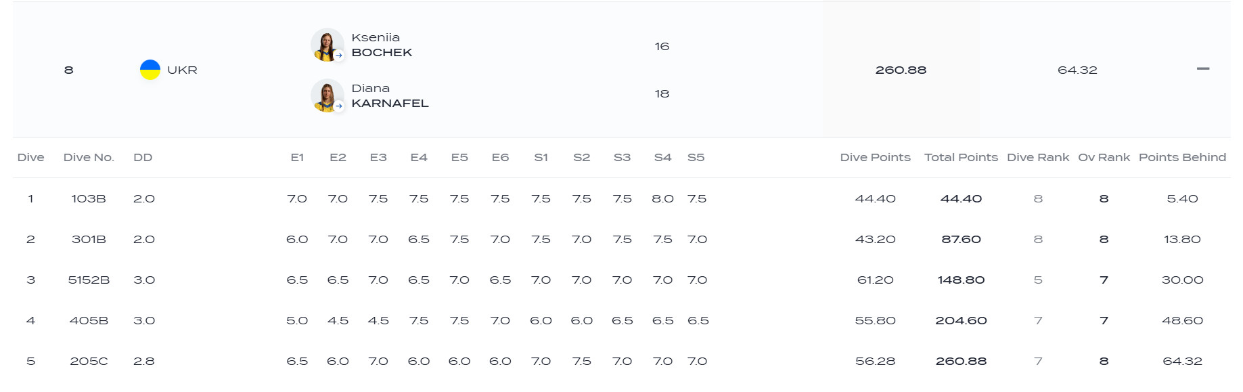Select dive number 405B in the table
The width and height of the screenshot is (1243, 392).
click(89, 321)
